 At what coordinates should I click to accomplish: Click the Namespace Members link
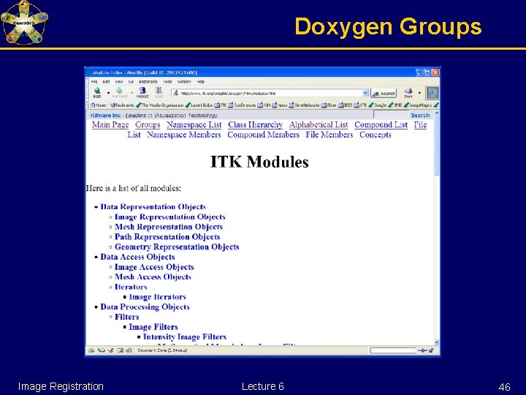(x=184, y=135)
